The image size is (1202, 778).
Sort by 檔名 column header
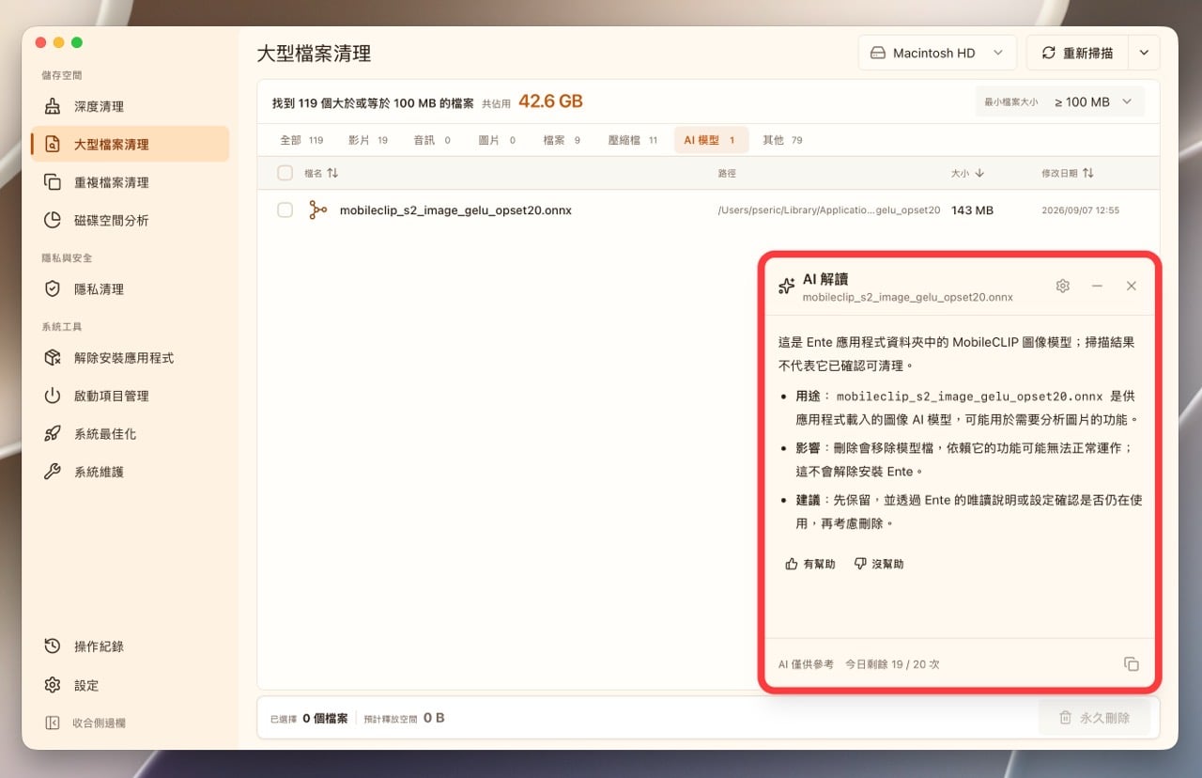pyautogui.click(x=321, y=173)
